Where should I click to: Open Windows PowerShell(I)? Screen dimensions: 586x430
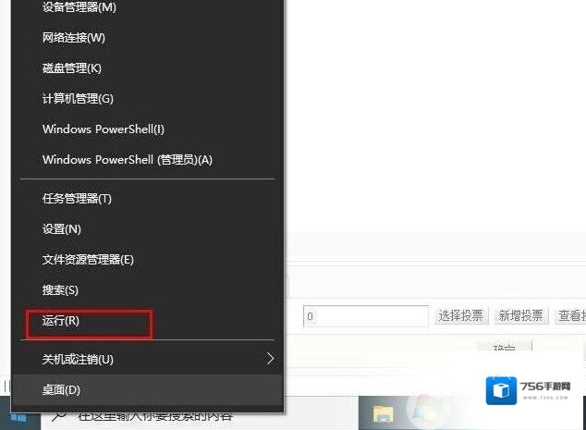point(147,129)
